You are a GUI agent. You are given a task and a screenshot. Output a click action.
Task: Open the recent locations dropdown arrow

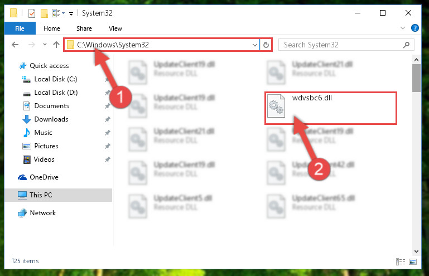45,45
